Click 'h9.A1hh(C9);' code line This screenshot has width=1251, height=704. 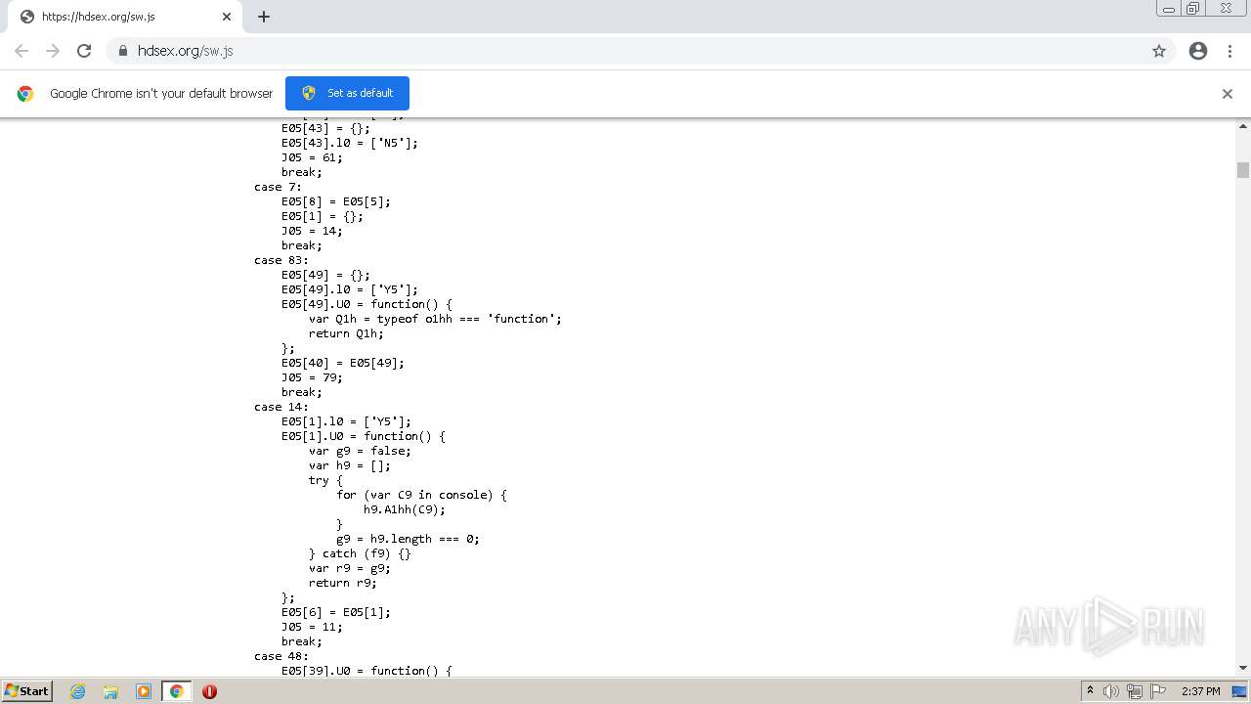point(405,509)
